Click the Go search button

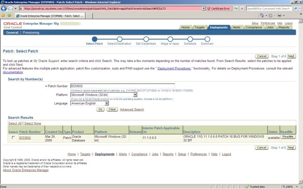click(x=100, y=109)
